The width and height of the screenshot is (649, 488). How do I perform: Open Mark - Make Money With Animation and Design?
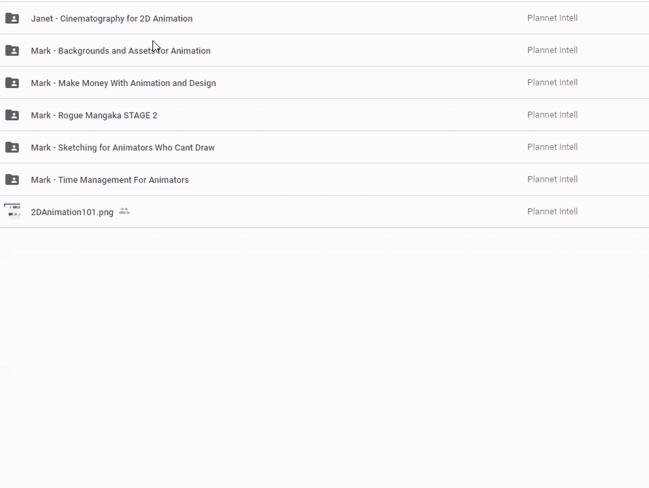pos(123,83)
